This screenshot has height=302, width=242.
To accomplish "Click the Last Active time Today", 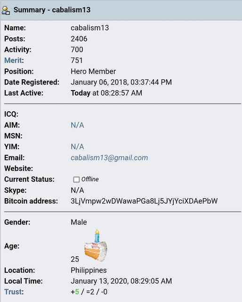I will [x=81, y=93].
